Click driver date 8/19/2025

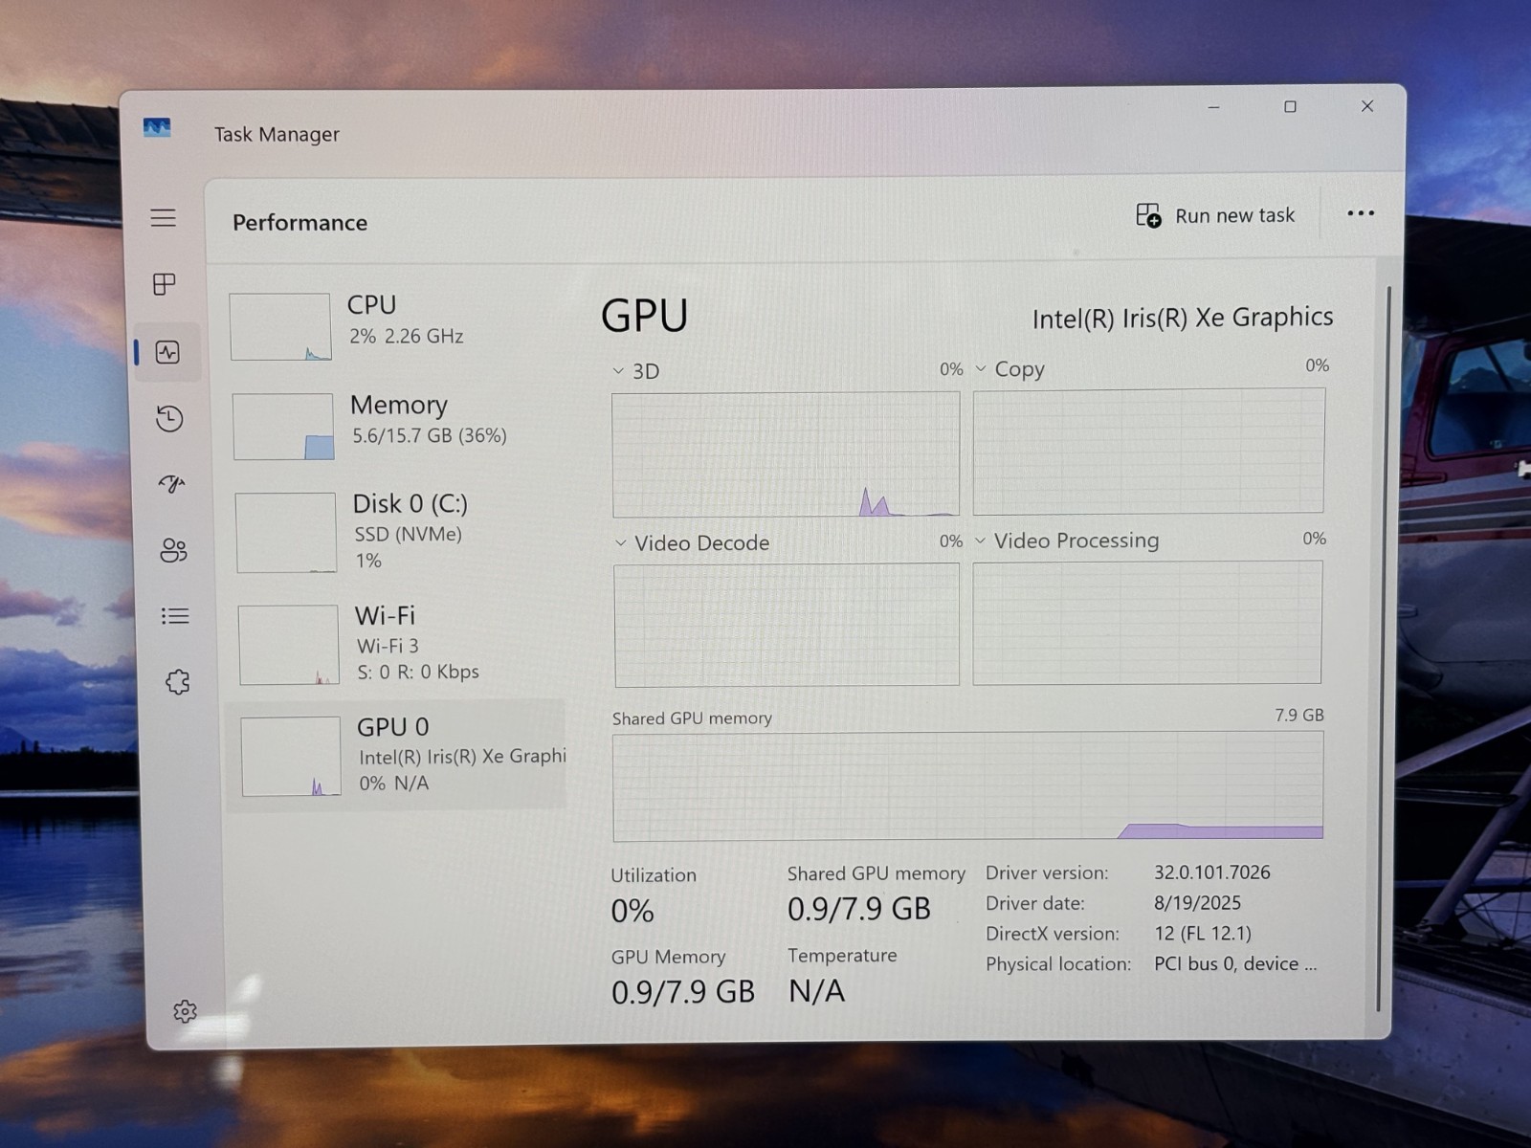tap(1197, 903)
